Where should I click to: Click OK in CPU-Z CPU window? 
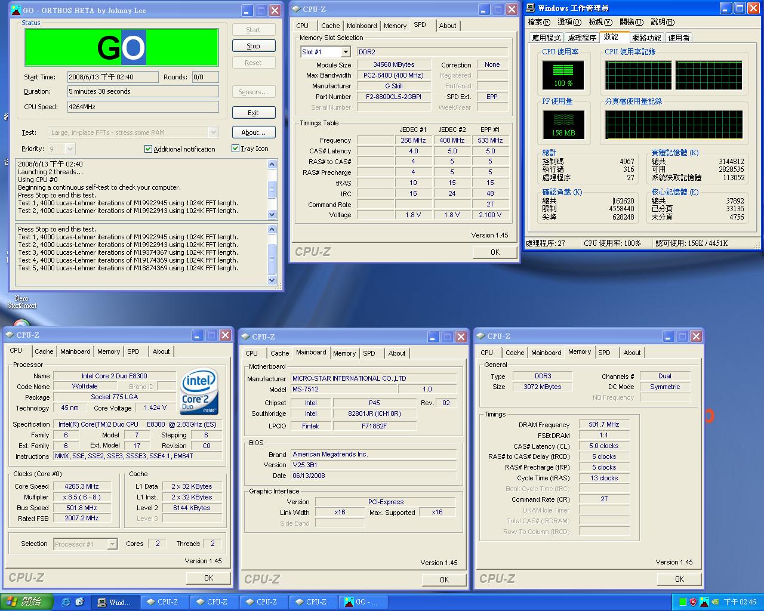coord(208,578)
